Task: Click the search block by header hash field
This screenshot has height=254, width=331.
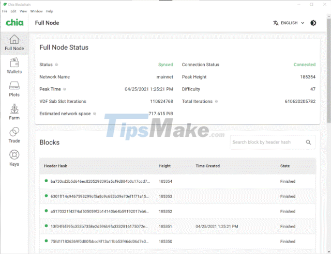Action: 266,142
